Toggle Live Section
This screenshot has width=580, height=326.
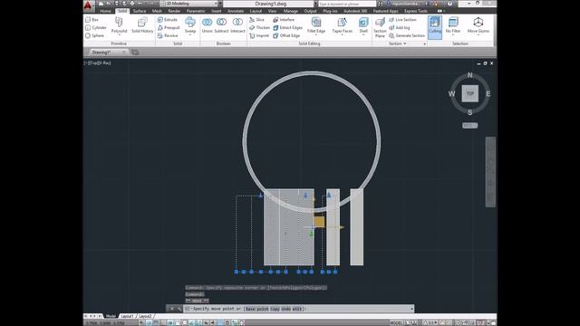click(402, 19)
